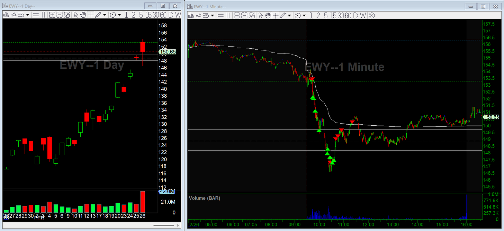Viewport: 504px width, 231px height.
Task: Select the pointer tool in 1 Day window
Action: [76, 15]
